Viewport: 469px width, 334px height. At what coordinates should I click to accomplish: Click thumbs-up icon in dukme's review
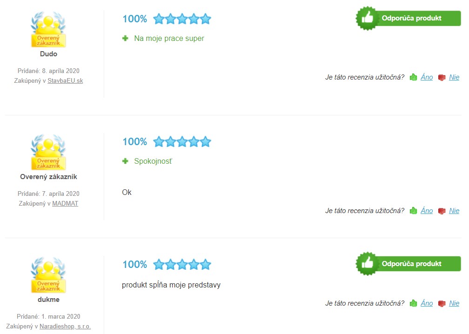[413, 303]
